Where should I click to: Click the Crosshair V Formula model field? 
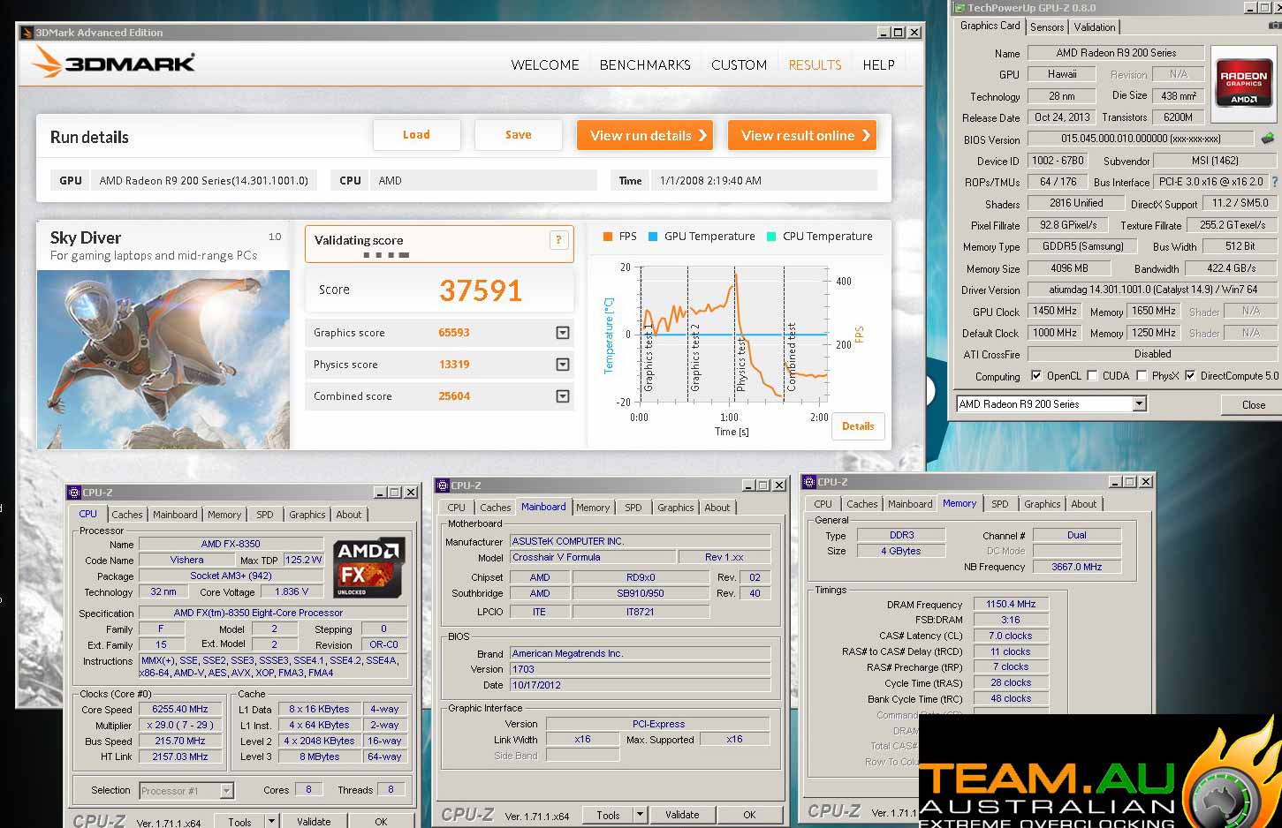592,557
